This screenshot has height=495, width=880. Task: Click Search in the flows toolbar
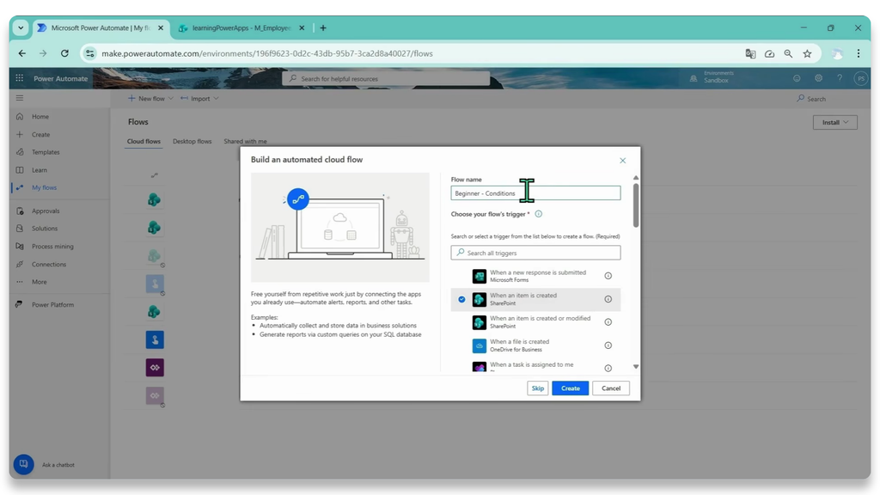(811, 99)
